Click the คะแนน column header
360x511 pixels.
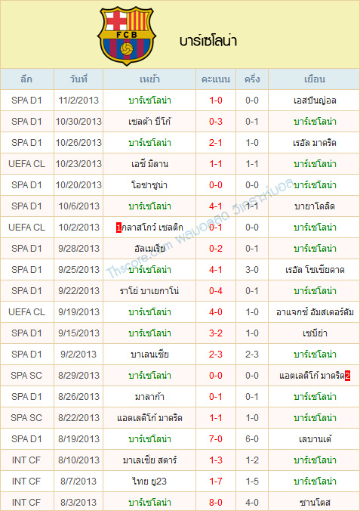pyautogui.click(x=216, y=79)
